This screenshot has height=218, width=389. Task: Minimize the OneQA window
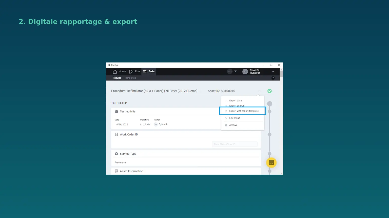(263, 65)
